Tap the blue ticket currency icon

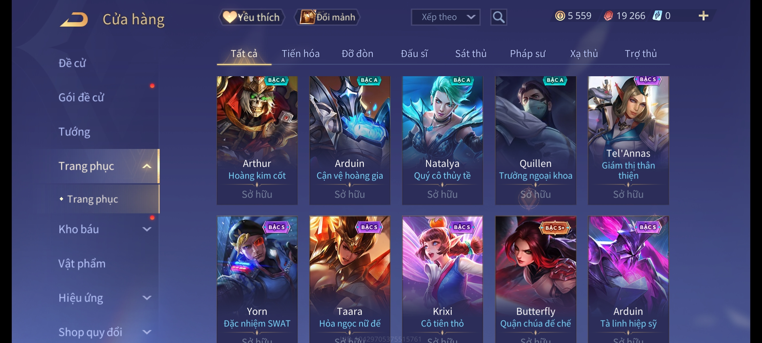(x=657, y=16)
